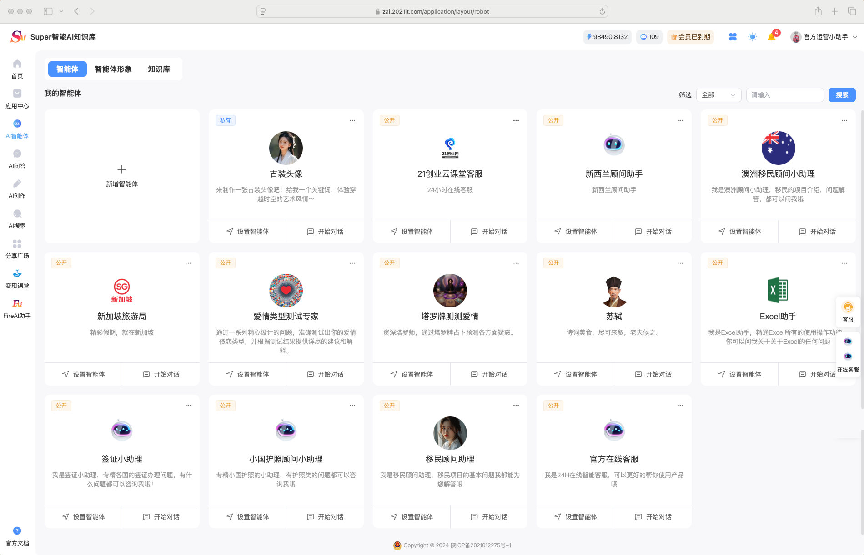864x555 pixels.
Task: Click the 陕ICP备2021012275号-1 footer link
Action: (x=481, y=545)
